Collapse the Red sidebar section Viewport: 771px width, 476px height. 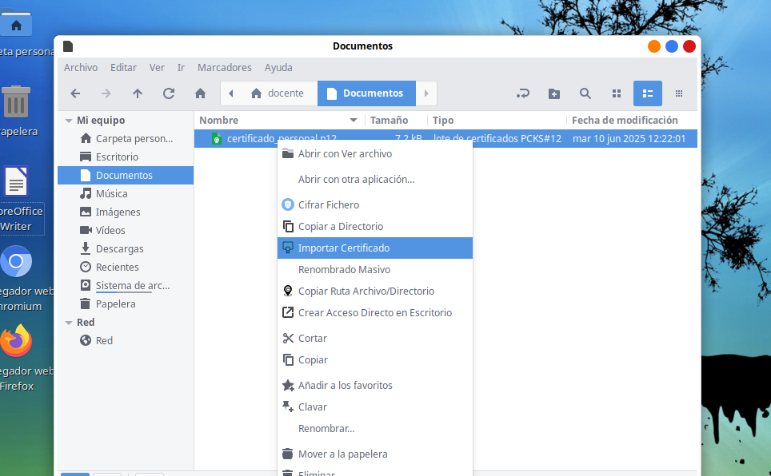click(x=69, y=323)
